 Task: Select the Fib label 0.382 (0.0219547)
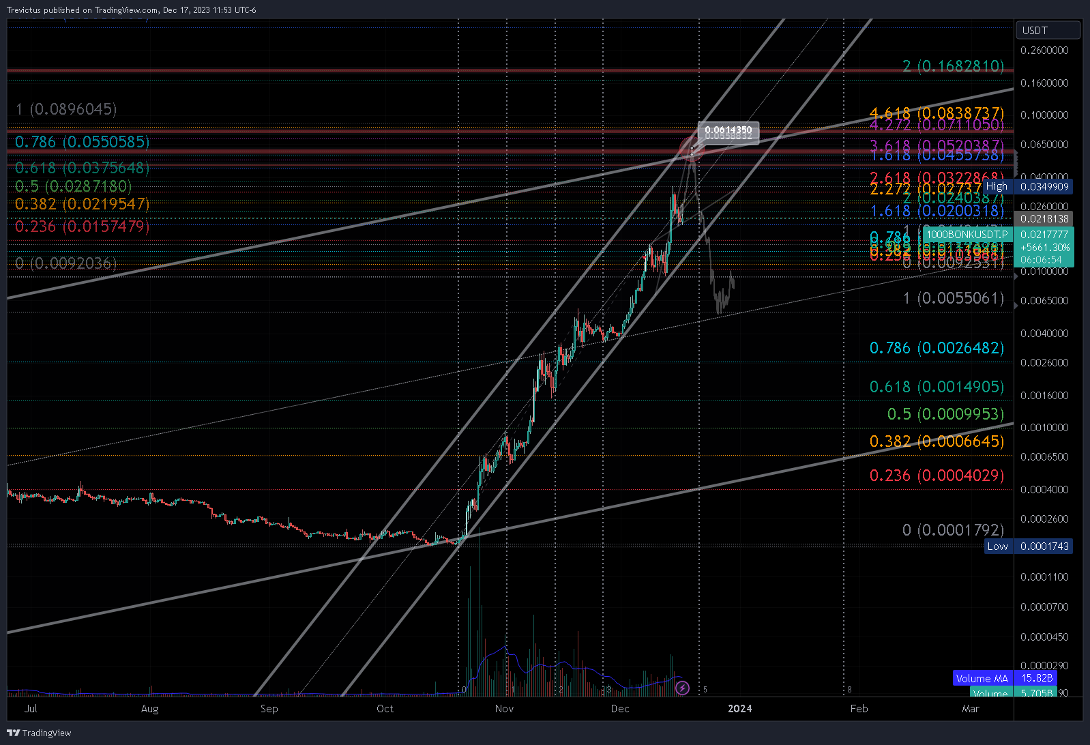pyautogui.click(x=82, y=204)
